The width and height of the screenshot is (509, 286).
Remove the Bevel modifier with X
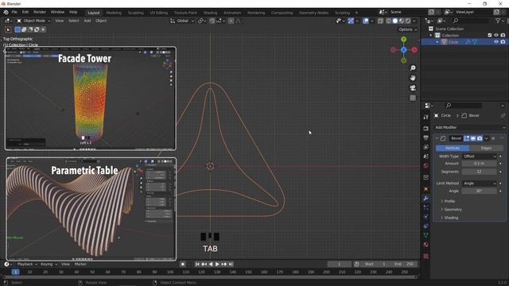[x=493, y=138]
